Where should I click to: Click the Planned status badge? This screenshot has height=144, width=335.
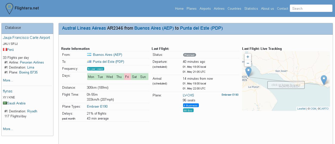click(190, 55)
